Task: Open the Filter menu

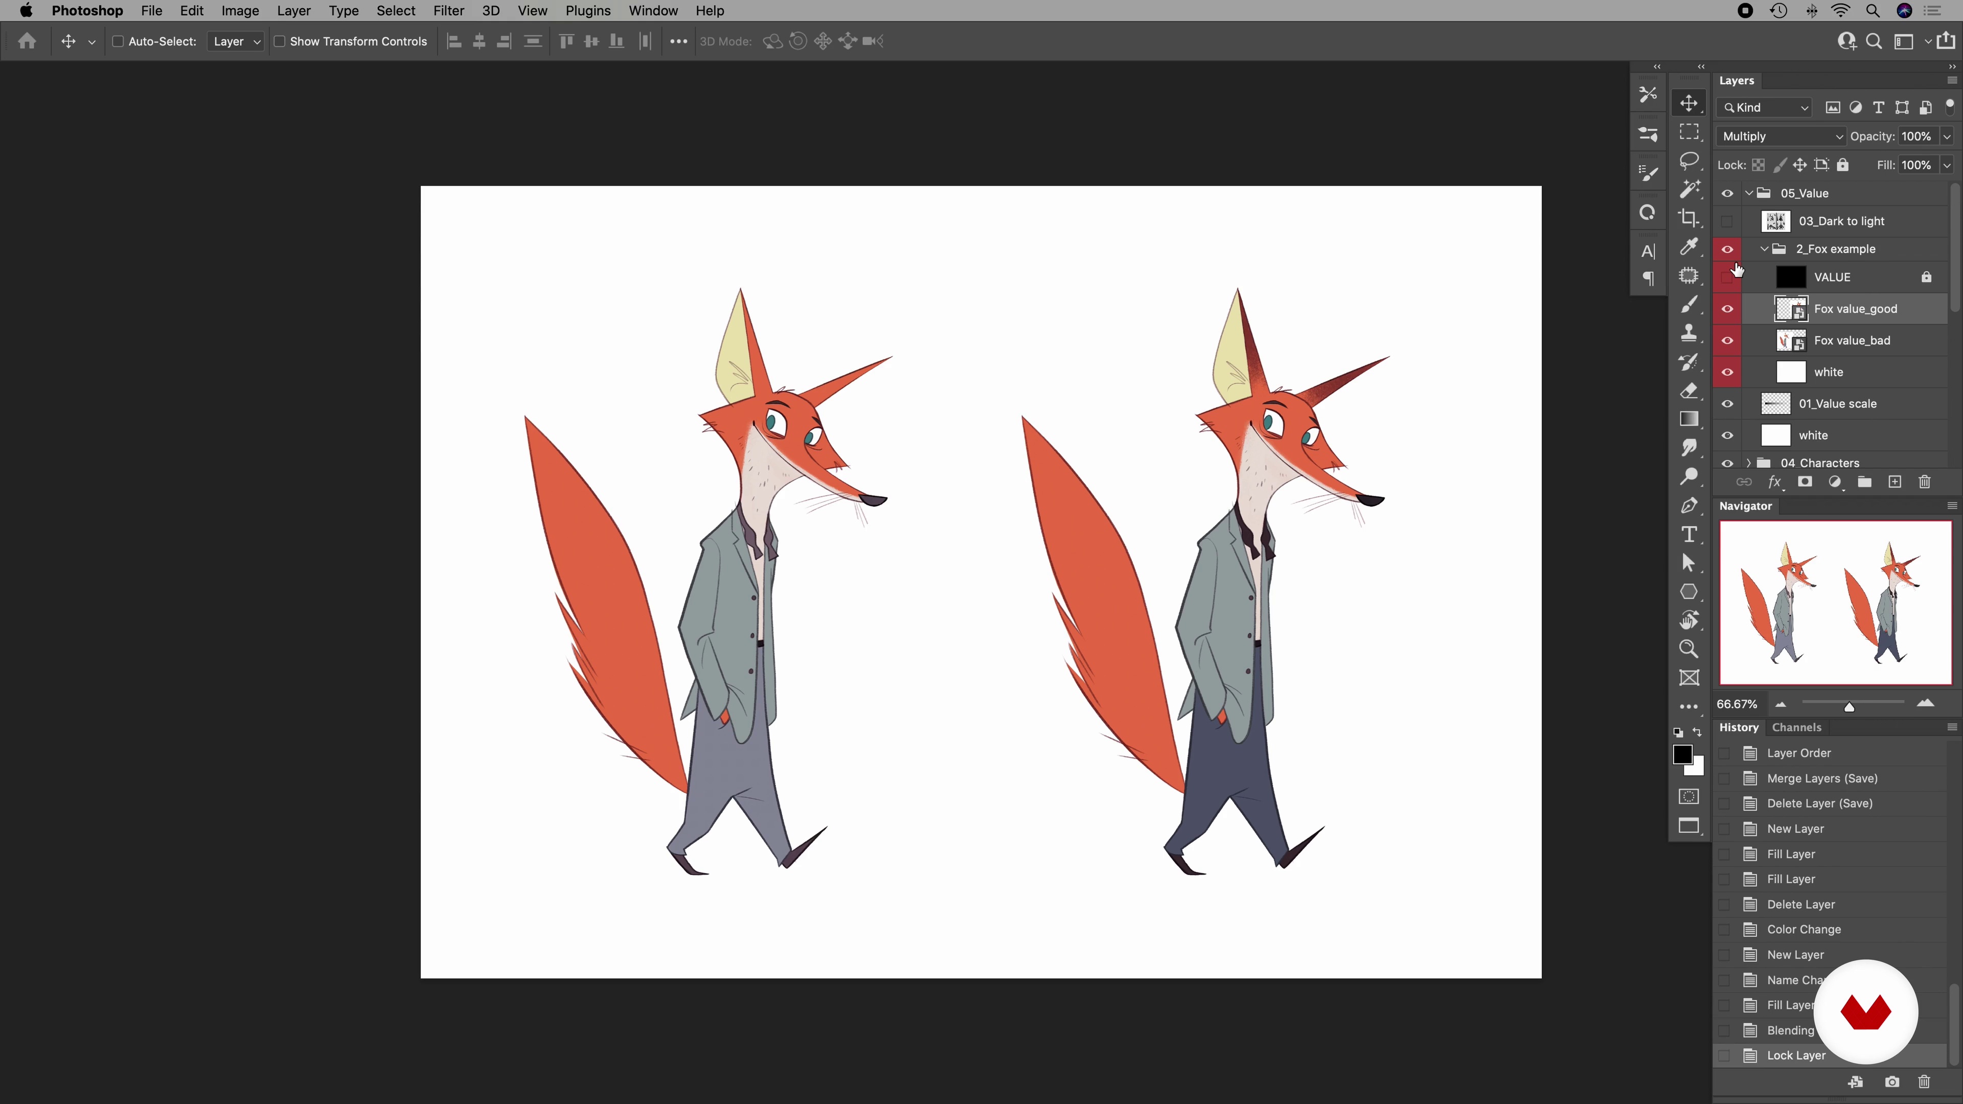Action: point(449,11)
